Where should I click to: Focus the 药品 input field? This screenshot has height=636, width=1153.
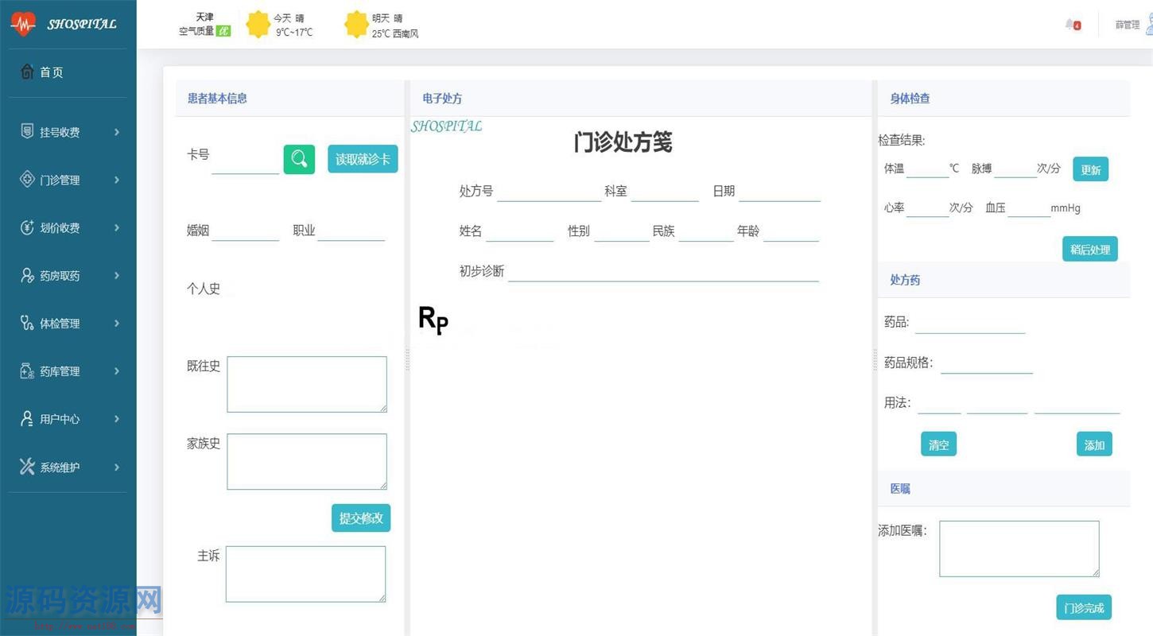coord(970,323)
